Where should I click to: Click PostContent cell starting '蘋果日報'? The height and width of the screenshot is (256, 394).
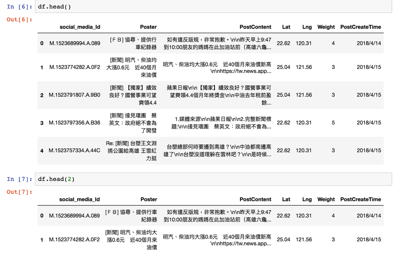219,95
